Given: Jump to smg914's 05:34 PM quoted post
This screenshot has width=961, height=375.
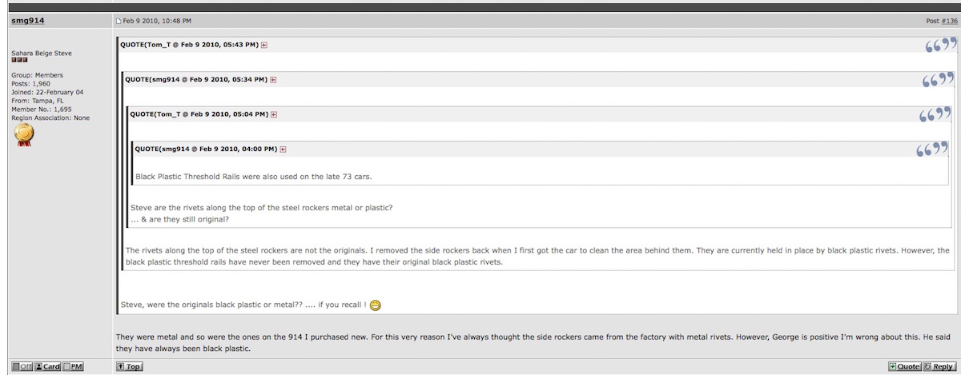Looking at the screenshot, I should tap(273, 80).
